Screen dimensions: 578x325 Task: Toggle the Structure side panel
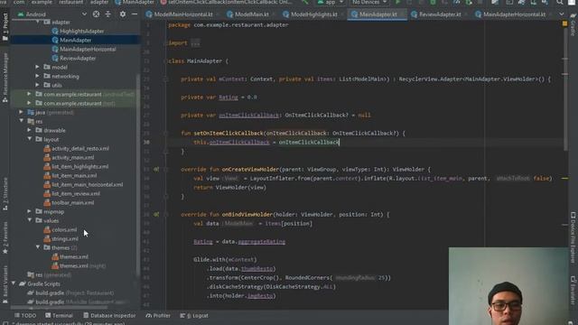click(x=5, y=194)
